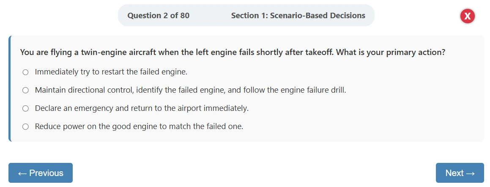Viewport: 490px width, 187px height.
Task: Go back with the Previous button
Action: [x=41, y=173]
